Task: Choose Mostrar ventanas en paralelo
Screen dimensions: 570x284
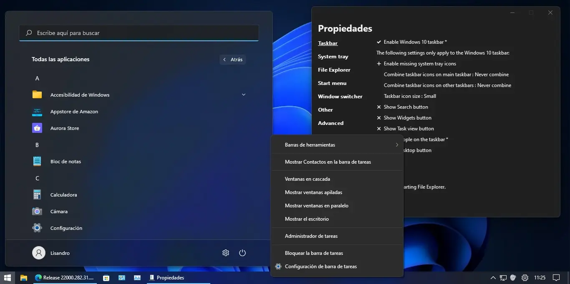Action: 337,206
